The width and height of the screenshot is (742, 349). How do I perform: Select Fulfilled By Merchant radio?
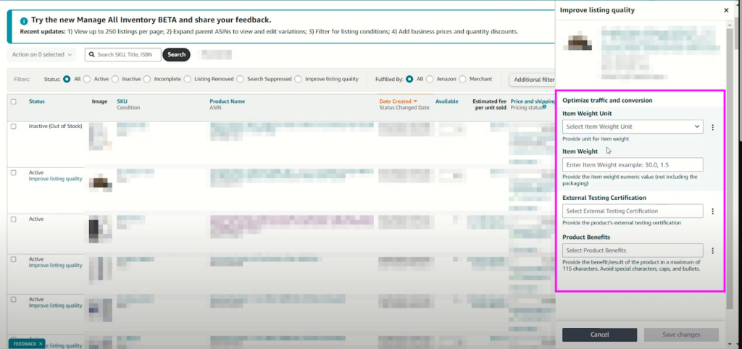462,79
